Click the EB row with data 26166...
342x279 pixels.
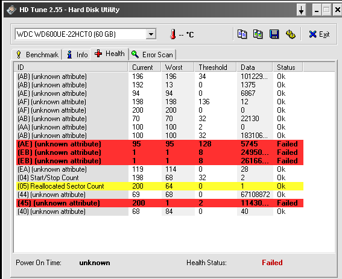pyautogui.click(x=160, y=161)
